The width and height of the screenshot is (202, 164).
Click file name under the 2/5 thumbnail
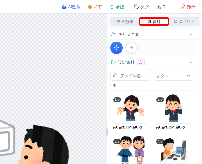coord(173,128)
